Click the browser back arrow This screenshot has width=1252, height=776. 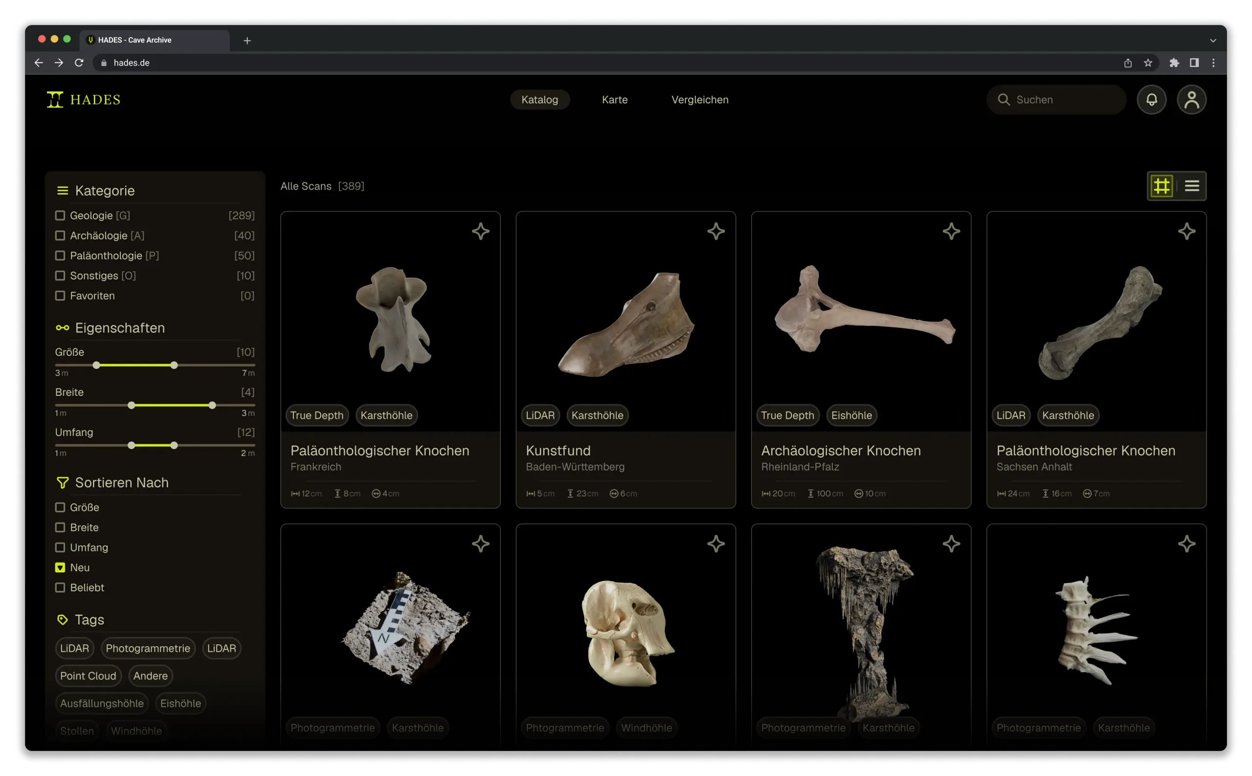point(39,63)
